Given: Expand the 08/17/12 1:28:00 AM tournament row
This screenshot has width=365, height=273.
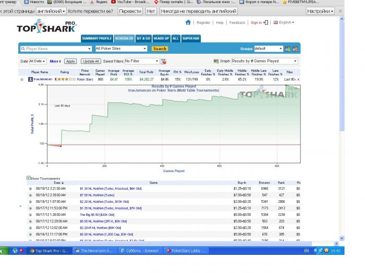Looking at the screenshot, I should pos(30,215).
